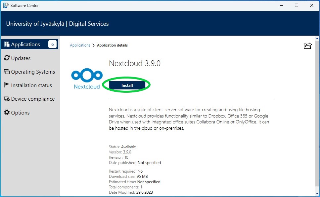Click the scrollbar up arrow

pyautogui.click(x=317, y=38)
